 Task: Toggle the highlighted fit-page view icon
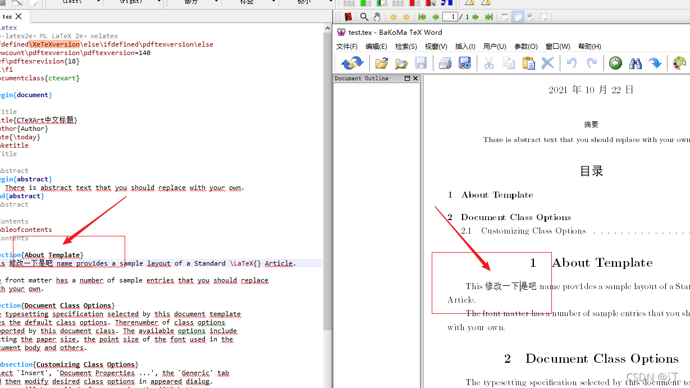click(518, 17)
